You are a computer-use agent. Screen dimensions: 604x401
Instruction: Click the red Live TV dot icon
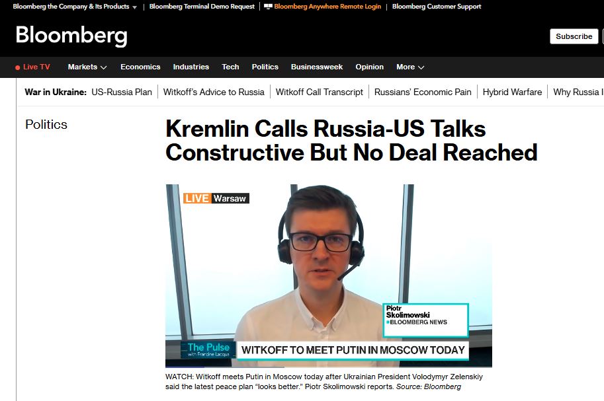(17, 67)
